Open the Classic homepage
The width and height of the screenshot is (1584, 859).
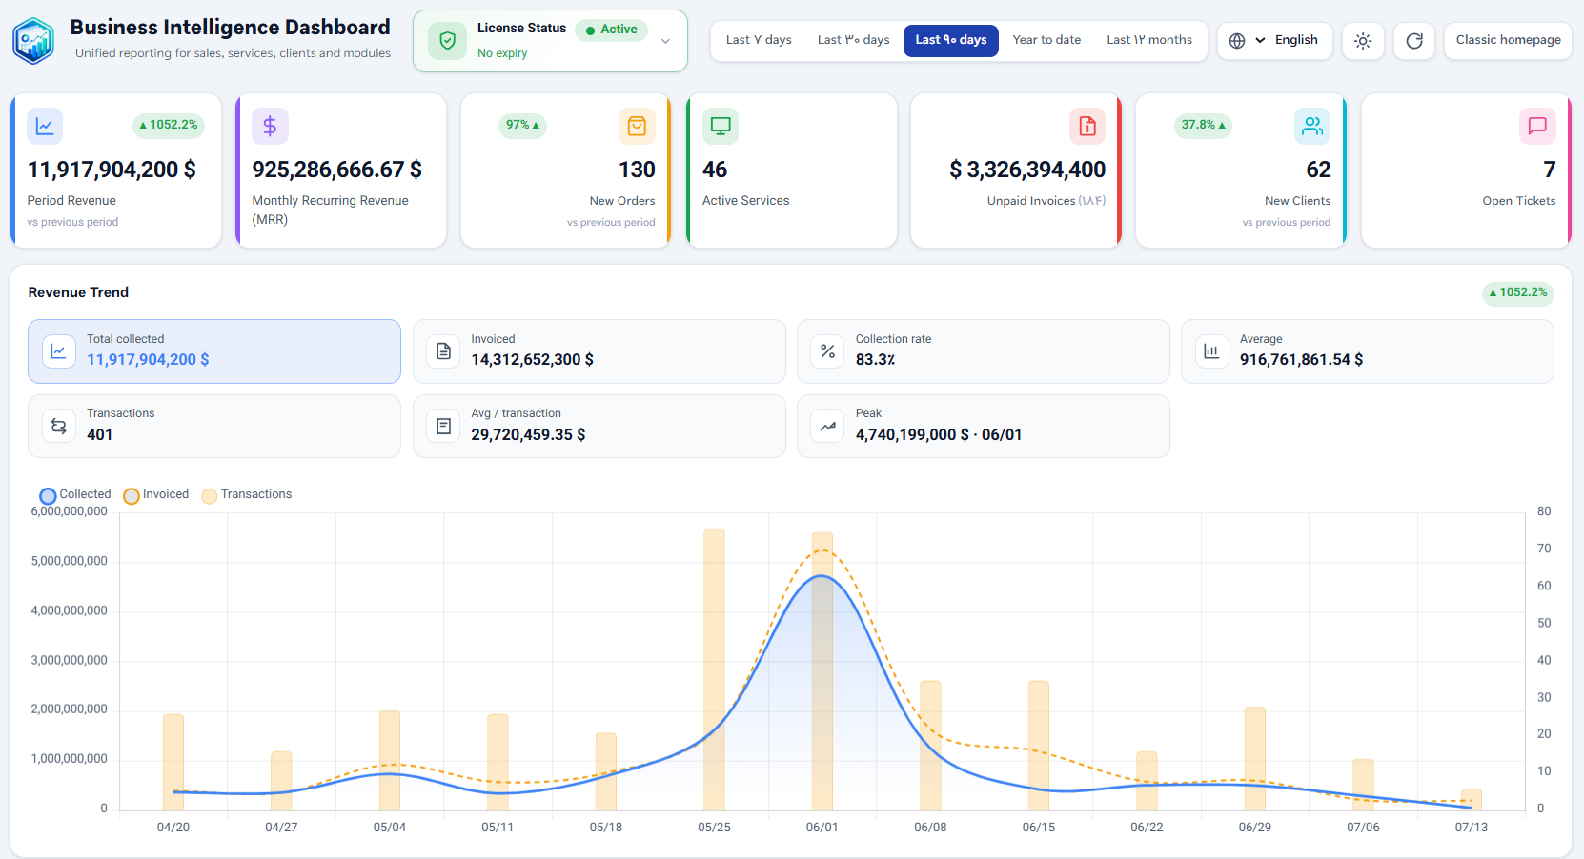click(x=1508, y=41)
